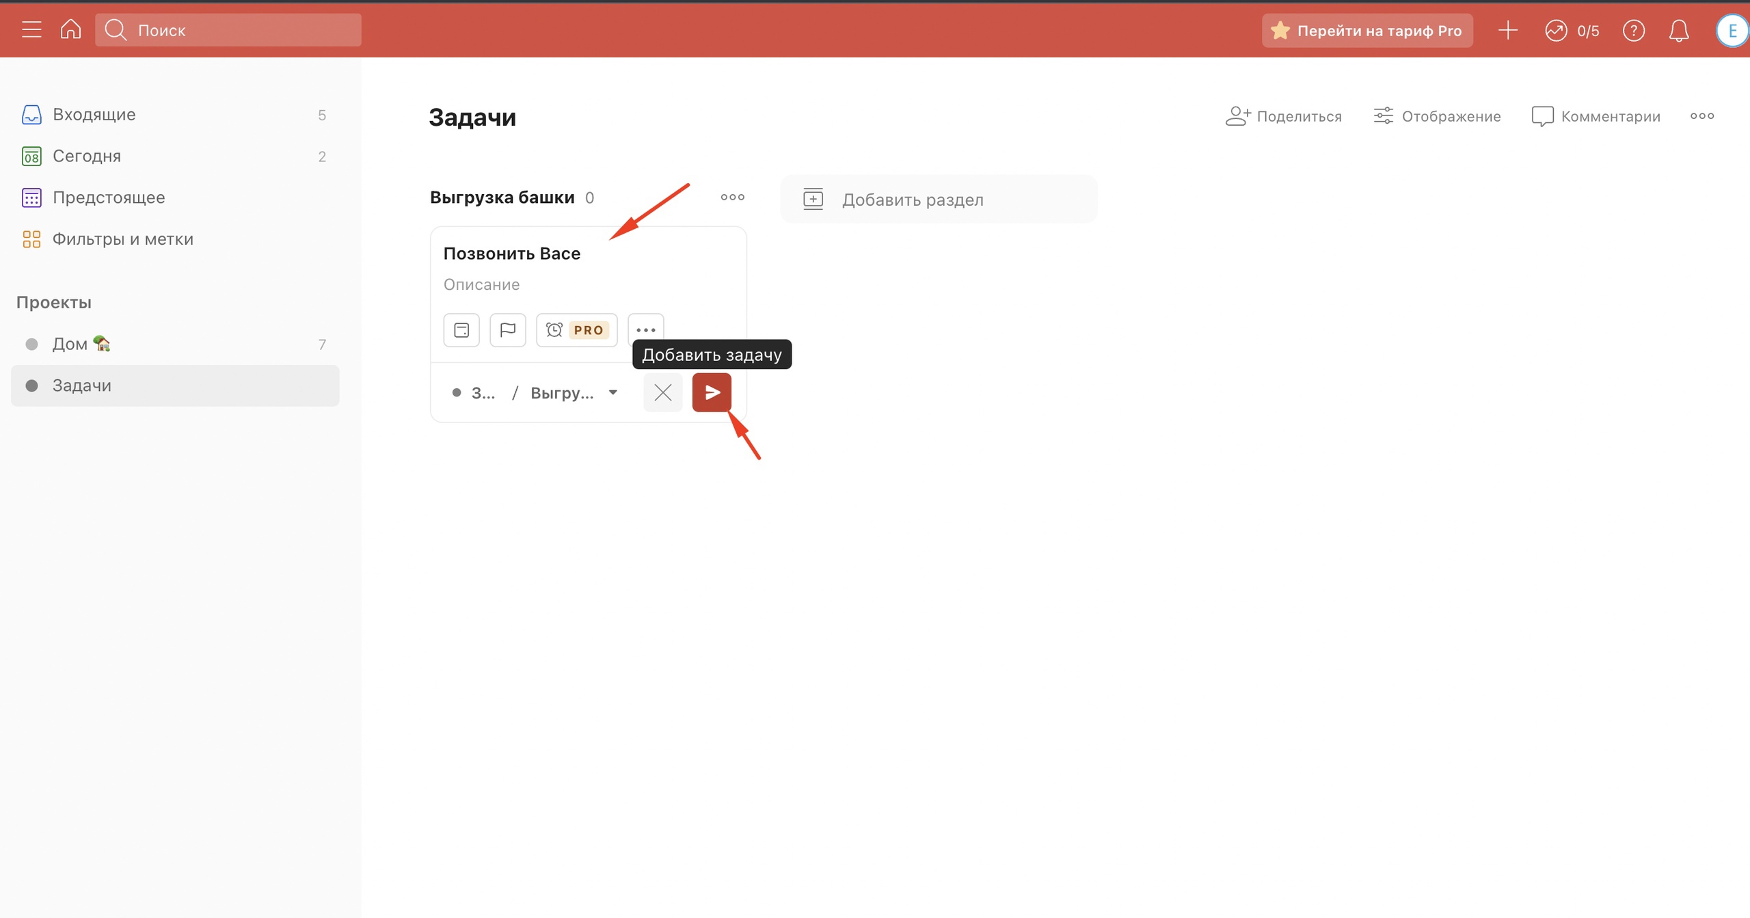Image resolution: width=1750 pixels, height=918 pixels.
Task: Select the Задачи project in sidebar
Action: tap(175, 386)
